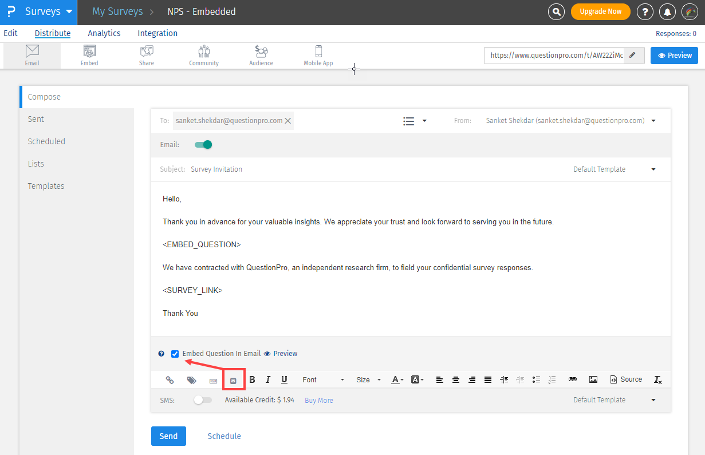Insert an image using the toolbar icon
The image size is (705, 455).
point(593,379)
